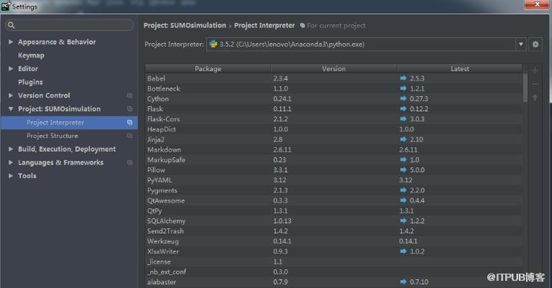
Task: Click the search magnifier icon
Action: (x=11, y=25)
